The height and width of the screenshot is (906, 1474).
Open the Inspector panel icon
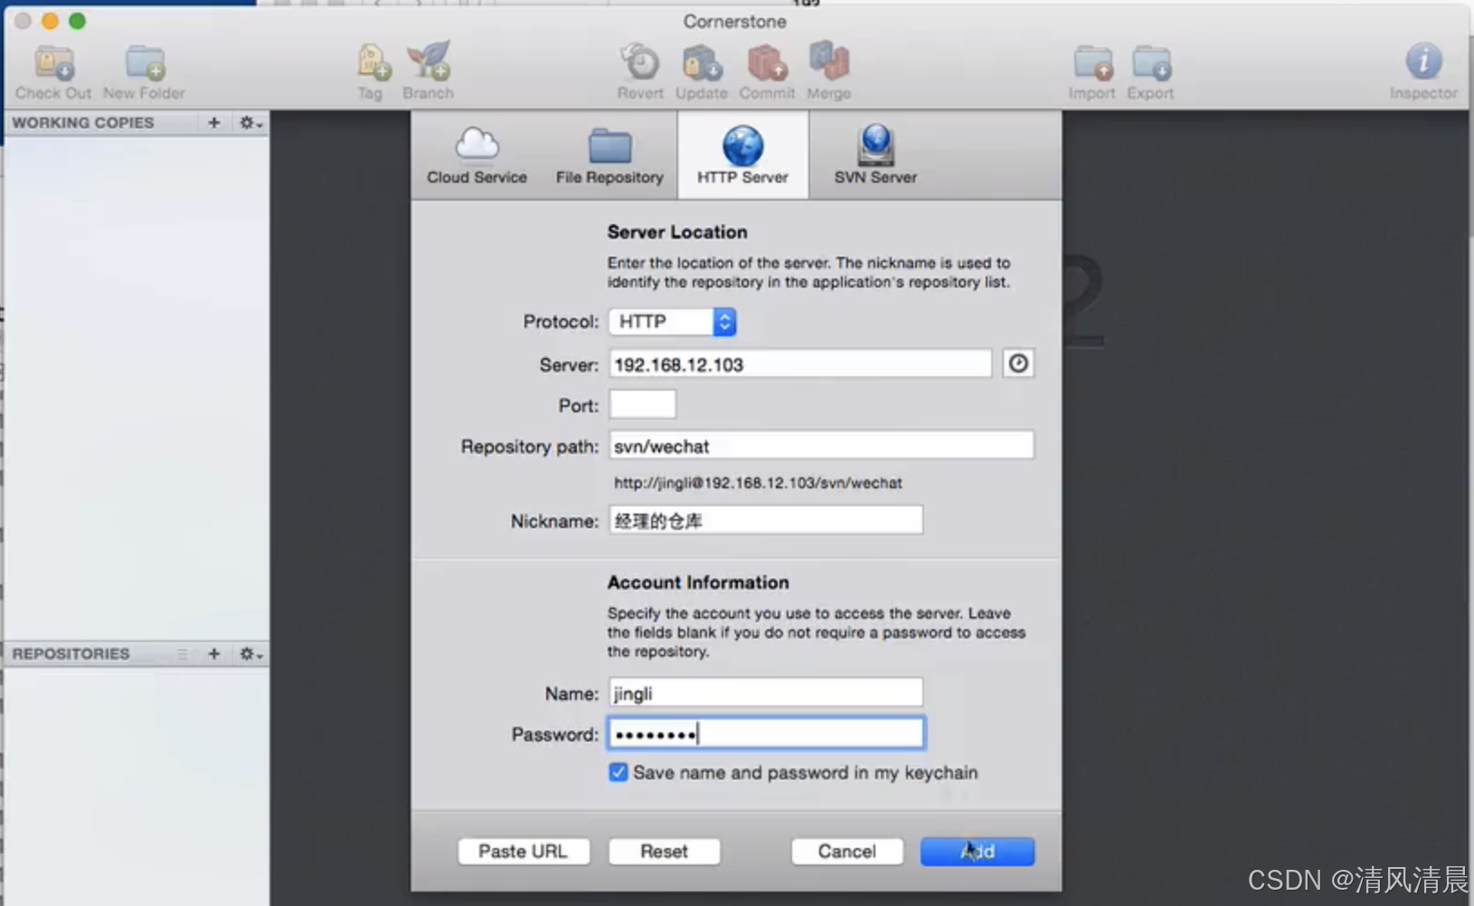coord(1422,62)
